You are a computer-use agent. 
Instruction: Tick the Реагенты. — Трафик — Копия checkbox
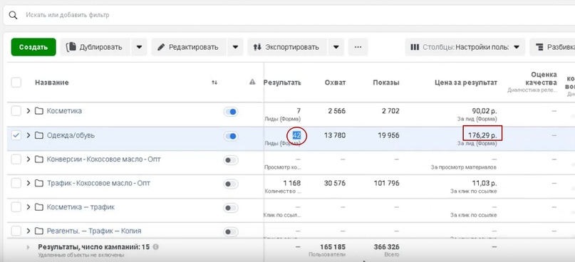[16, 231]
